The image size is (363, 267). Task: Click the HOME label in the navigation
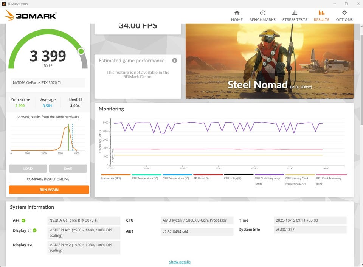[237, 20]
